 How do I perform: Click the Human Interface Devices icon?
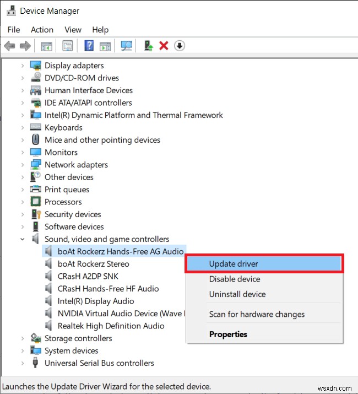[x=36, y=90]
